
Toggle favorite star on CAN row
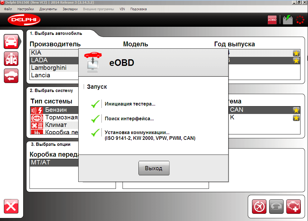pyautogui.click(x=296, y=110)
